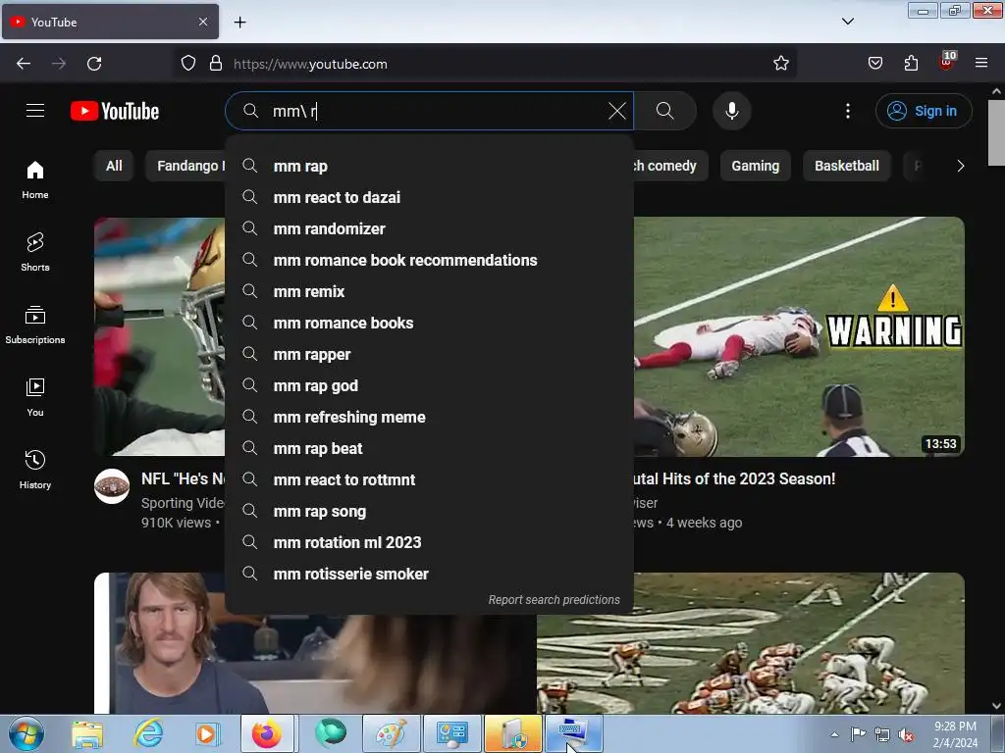Image resolution: width=1005 pixels, height=753 pixels.
Task: Click the Sign in button
Action: pyautogui.click(x=923, y=111)
